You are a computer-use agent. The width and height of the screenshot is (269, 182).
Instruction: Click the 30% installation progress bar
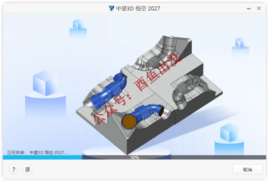[x=134, y=157]
